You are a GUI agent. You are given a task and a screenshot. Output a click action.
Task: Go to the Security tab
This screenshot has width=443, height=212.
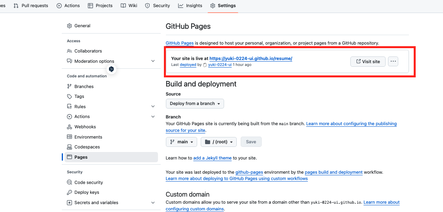coord(158,6)
